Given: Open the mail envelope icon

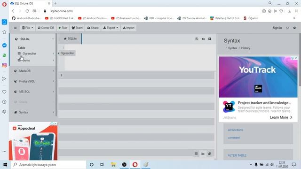Looking at the screenshot, I should [287, 28].
